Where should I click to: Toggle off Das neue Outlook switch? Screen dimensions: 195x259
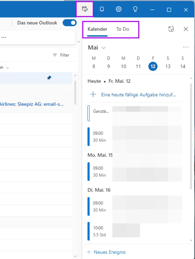[69, 23]
